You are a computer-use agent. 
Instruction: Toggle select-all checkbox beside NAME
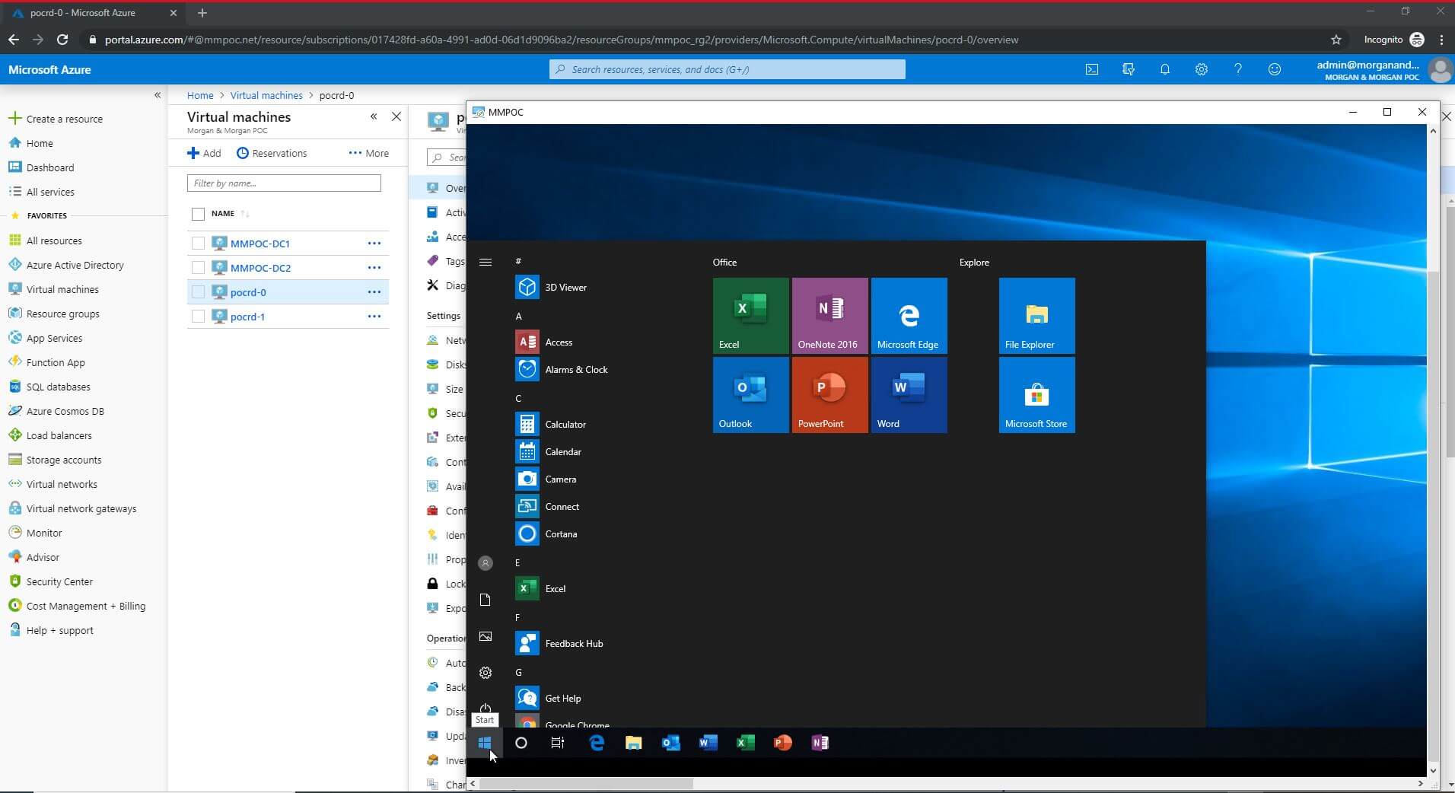pyautogui.click(x=199, y=214)
